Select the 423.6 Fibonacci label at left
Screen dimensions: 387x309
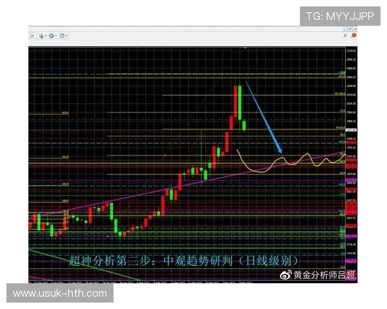65,113
